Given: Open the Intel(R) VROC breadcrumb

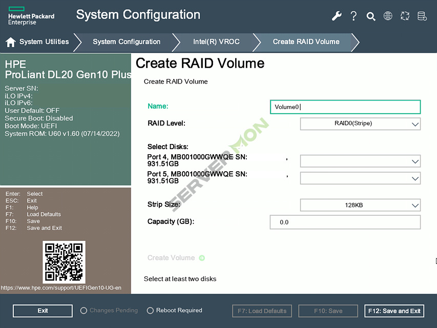Looking at the screenshot, I should tap(216, 42).
